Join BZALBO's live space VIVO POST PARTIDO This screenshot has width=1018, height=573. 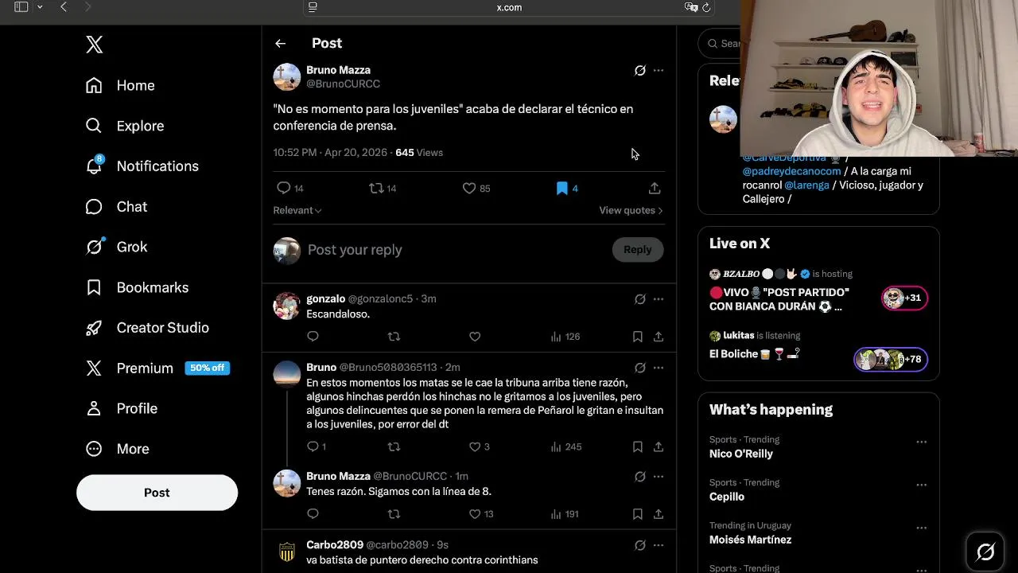pyautogui.click(x=818, y=290)
